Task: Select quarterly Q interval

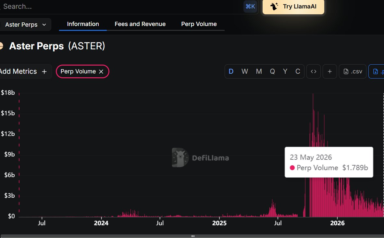Action: click(x=272, y=71)
